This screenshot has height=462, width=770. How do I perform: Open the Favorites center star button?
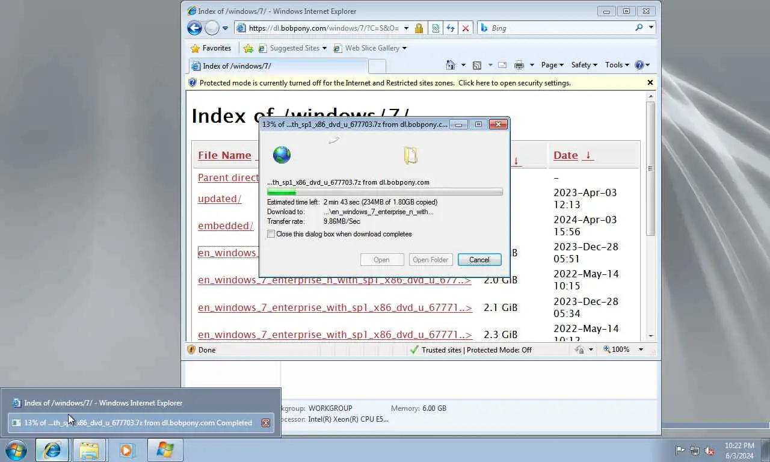(x=211, y=48)
